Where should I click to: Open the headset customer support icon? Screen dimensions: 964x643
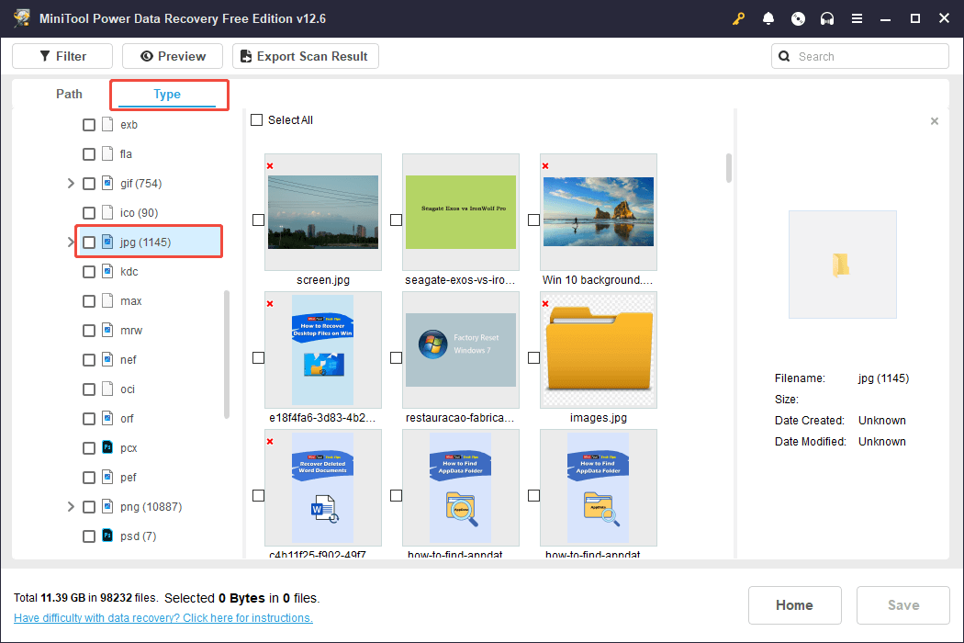pos(827,17)
